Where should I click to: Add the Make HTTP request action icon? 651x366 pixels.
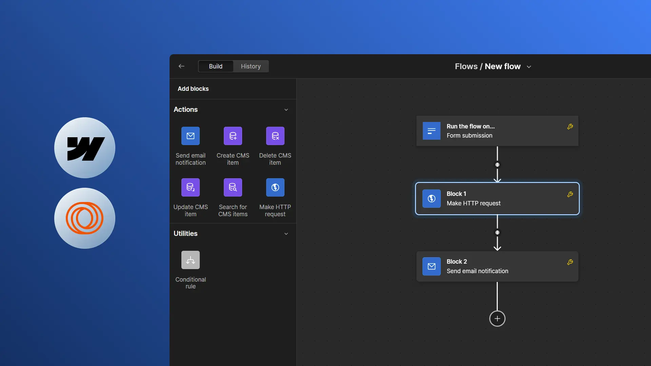tap(275, 187)
